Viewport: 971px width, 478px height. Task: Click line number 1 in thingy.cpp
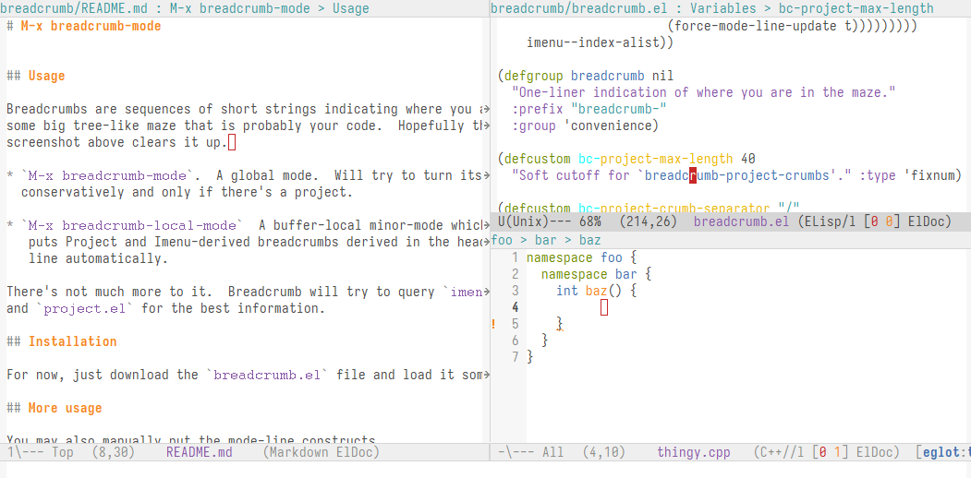(516, 257)
